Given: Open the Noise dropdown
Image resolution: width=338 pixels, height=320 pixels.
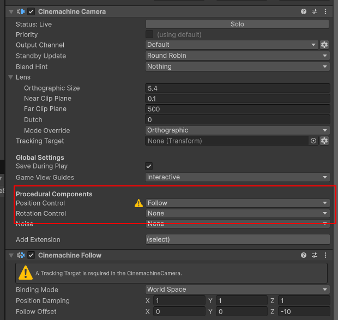Looking at the screenshot, I should [238, 224].
